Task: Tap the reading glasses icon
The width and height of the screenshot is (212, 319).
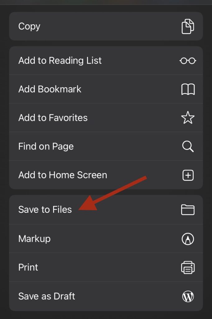Action: tap(188, 61)
